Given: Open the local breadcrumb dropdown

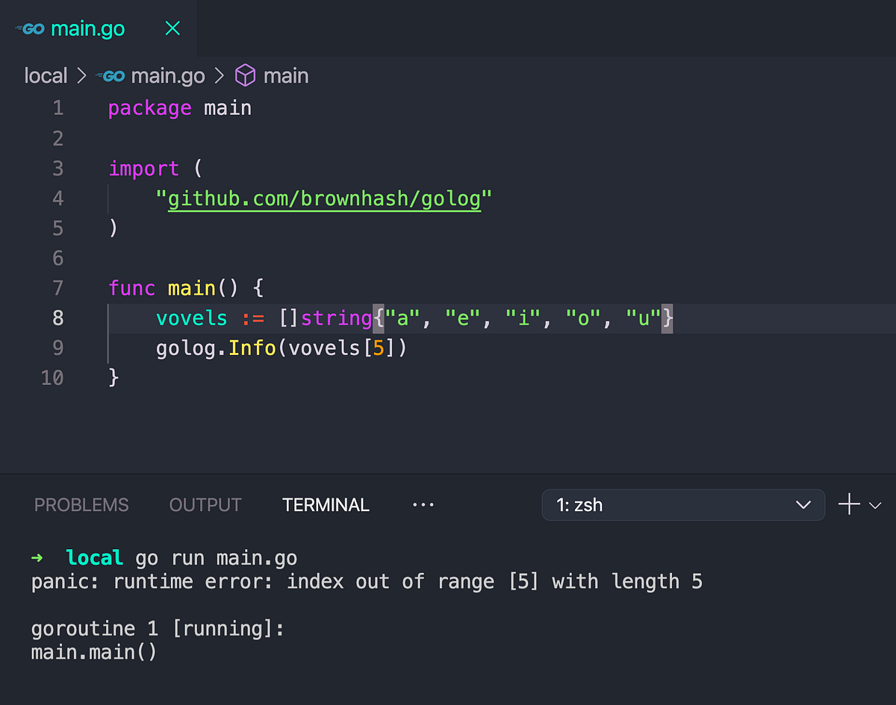Looking at the screenshot, I should tap(46, 75).
